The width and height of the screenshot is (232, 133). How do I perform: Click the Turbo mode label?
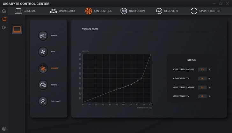click(x=54, y=85)
